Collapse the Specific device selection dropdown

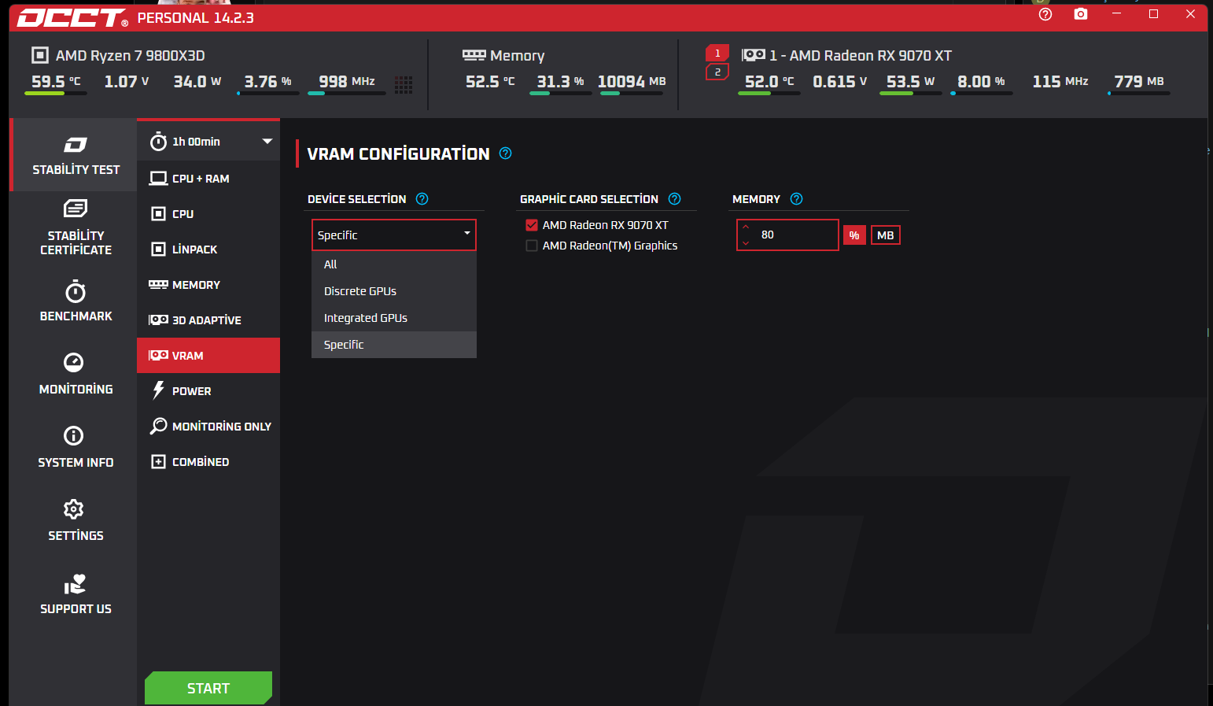pos(394,235)
